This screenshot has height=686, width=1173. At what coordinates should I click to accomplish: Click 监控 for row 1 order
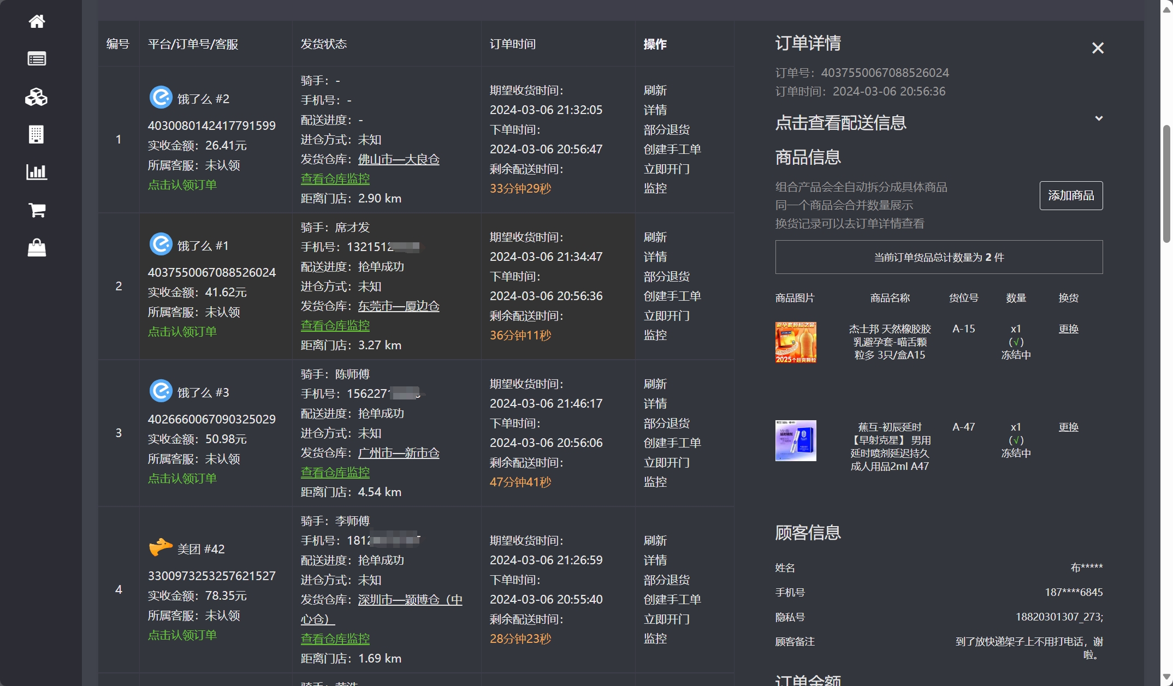(x=655, y=188)
